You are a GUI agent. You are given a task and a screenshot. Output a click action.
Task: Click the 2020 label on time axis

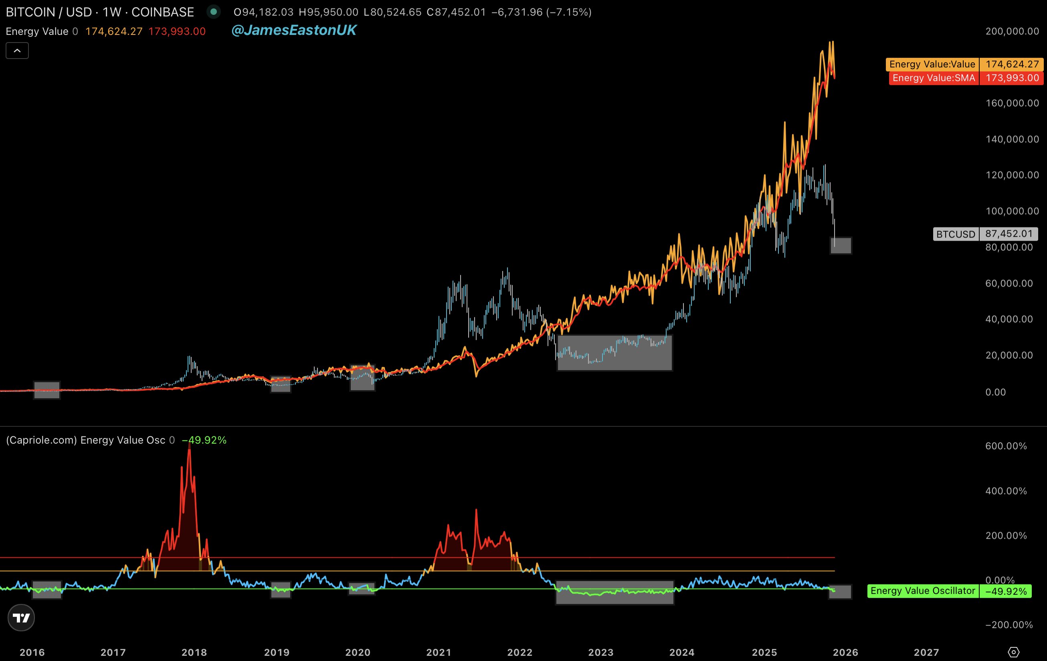(x=358, y=652)
